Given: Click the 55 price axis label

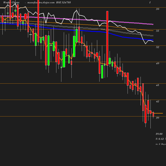Looking at the screenshot, I should pos(157,31).
